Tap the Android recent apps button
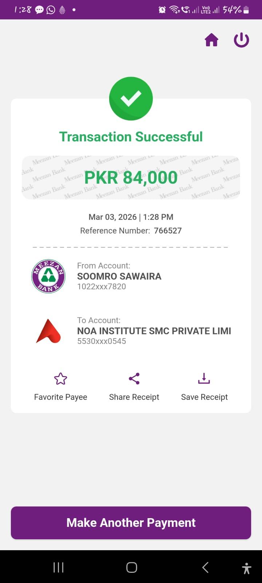 point(58,567)
